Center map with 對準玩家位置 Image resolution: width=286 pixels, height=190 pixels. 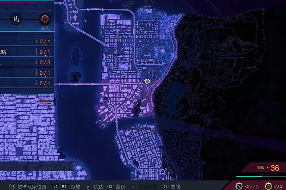point(32,187)
